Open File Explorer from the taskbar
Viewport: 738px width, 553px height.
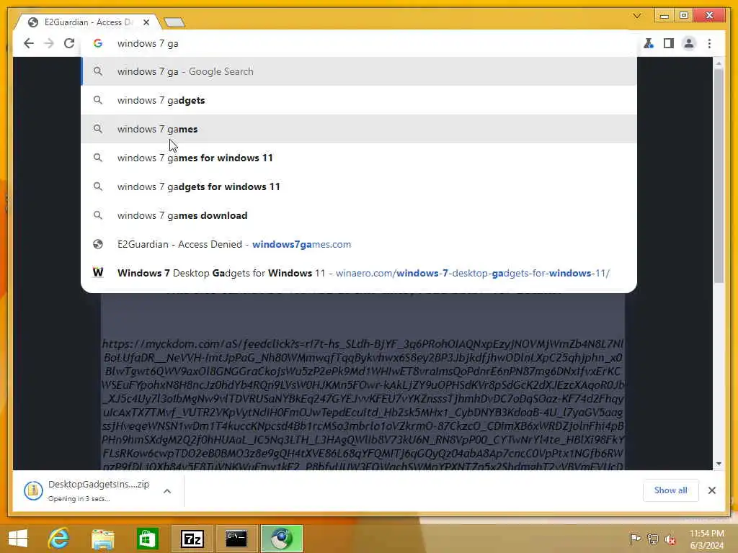click(x=102, y=539)
